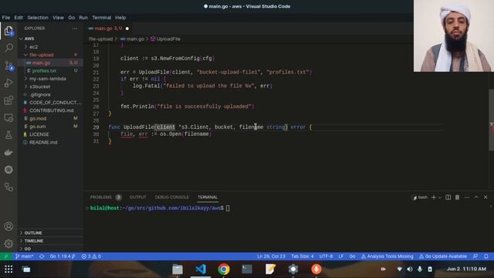Split the terminal panel
Screen dimensions: 494x278
tap(448, 198)
